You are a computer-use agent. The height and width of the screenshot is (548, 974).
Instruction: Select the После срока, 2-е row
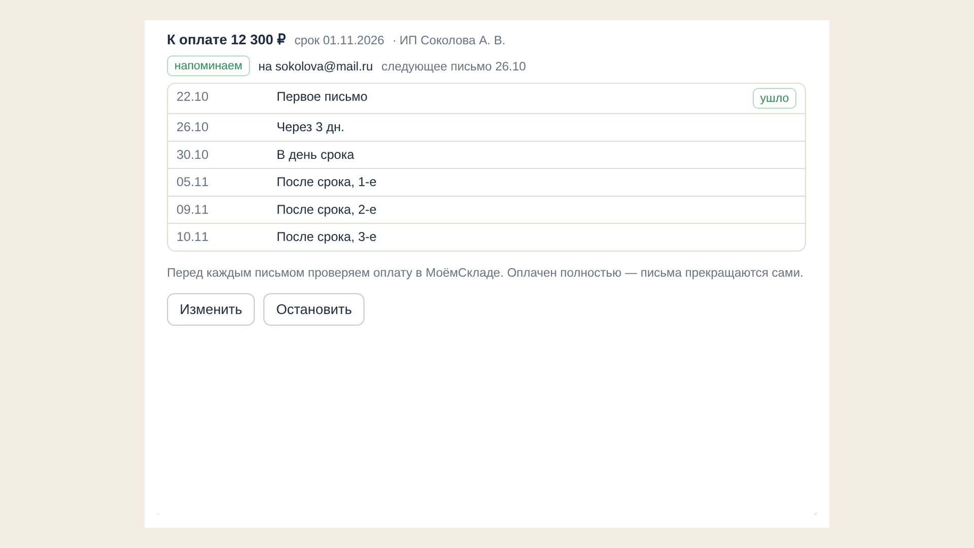click(x=486, y=210)
